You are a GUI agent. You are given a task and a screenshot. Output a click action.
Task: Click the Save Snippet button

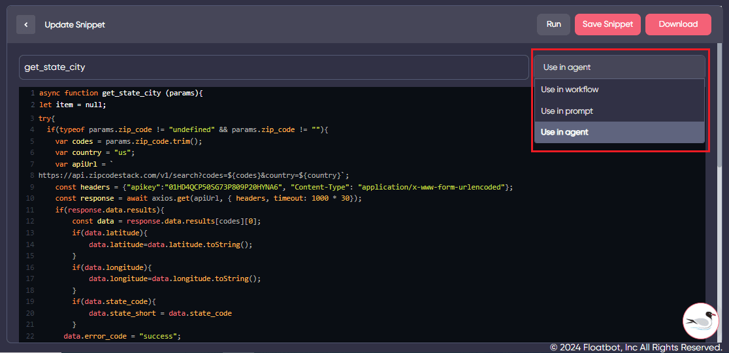[x=607, y=24]
